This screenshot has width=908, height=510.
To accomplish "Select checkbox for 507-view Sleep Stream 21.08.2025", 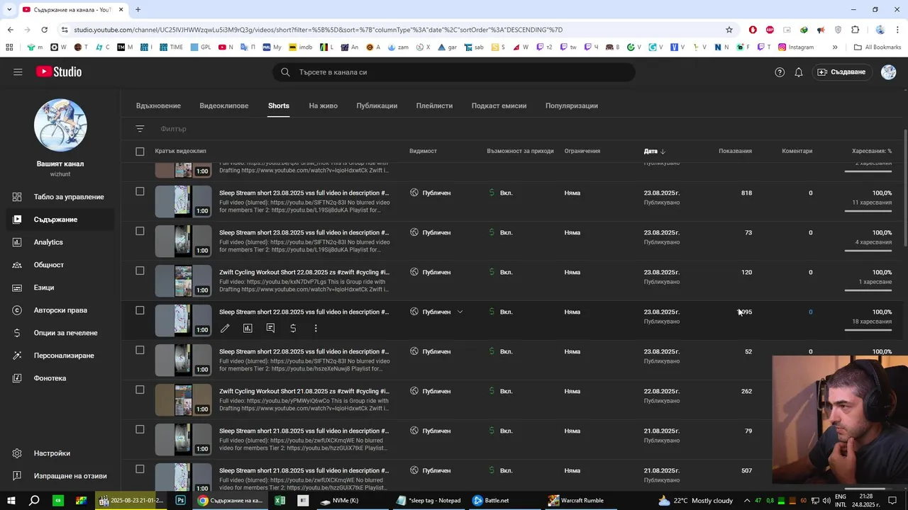I will pyautogui.click(x=140, y=469).
